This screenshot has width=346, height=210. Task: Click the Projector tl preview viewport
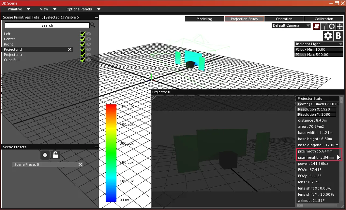pyautogui.click(x=223, y=151)
